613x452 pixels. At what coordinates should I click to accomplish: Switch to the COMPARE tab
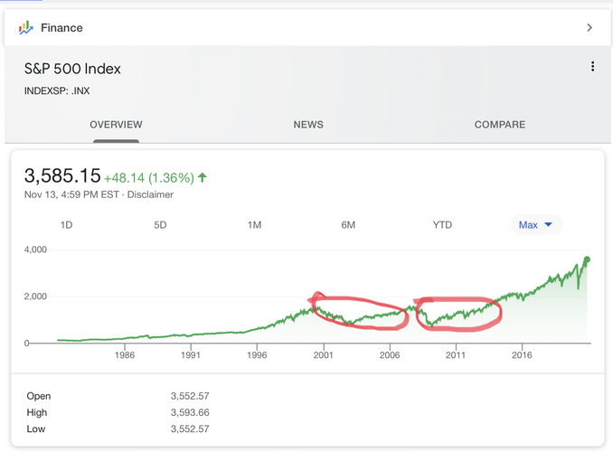point(500,125)
